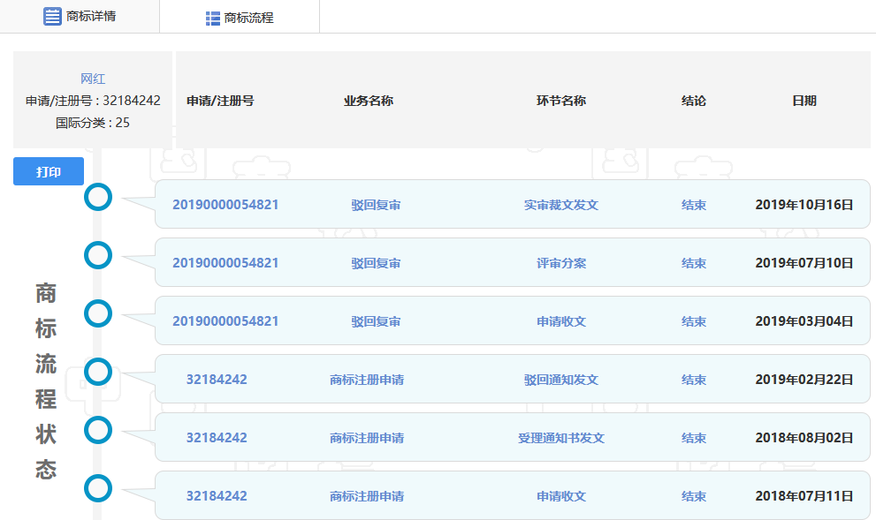
Task: Click 驳回通知发文 stage name
Action: tap(560, 380)
